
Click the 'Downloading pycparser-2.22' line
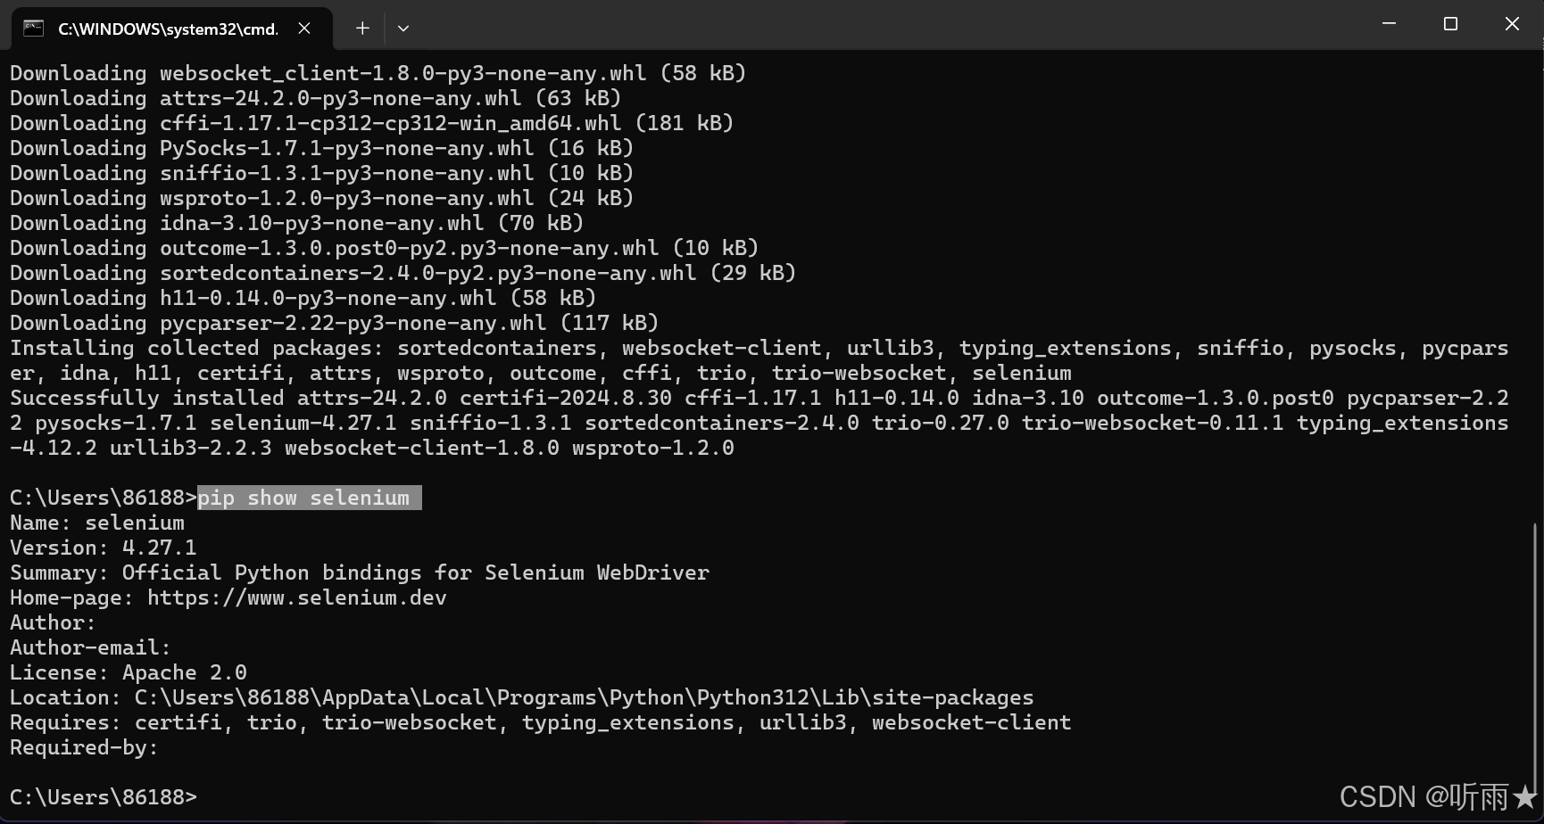[x=334, y=323]
